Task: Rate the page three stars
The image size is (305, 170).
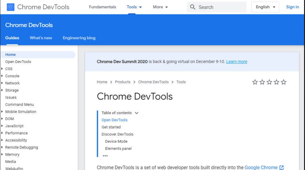Action: 269,82
